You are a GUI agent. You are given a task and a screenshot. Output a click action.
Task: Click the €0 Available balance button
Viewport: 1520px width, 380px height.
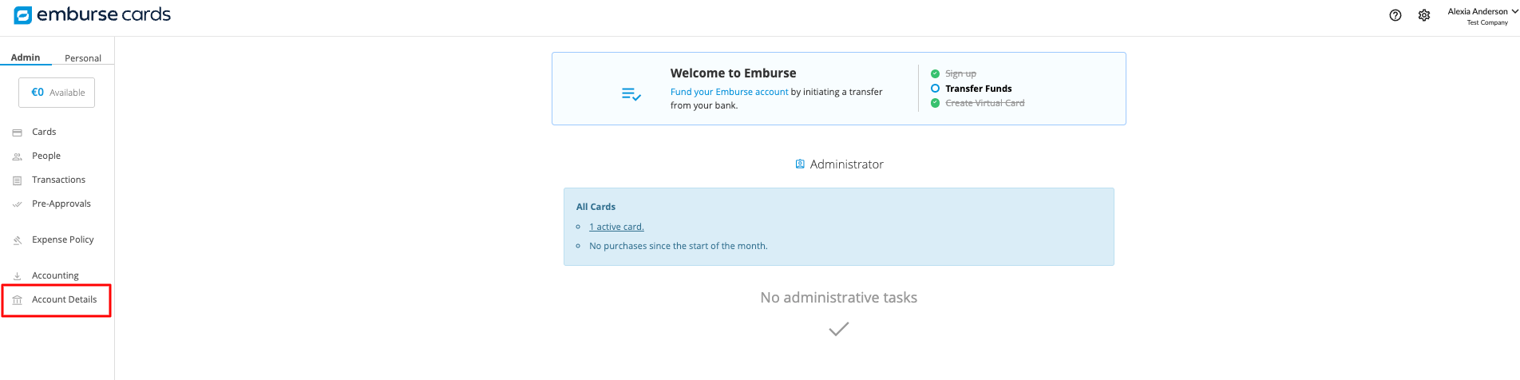[x=57, y=93]
